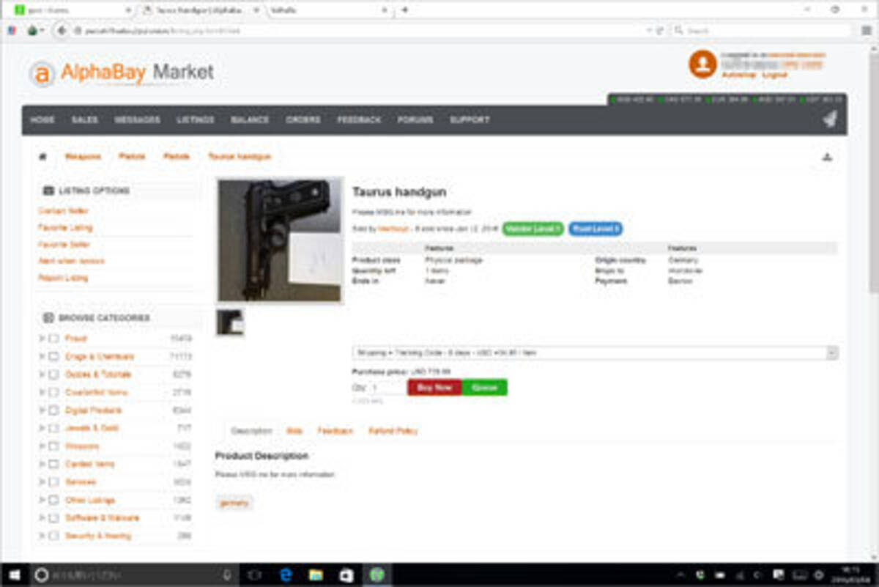Click the germany tag label
Viewport: 879px width, 587px height.
point(234,503)
